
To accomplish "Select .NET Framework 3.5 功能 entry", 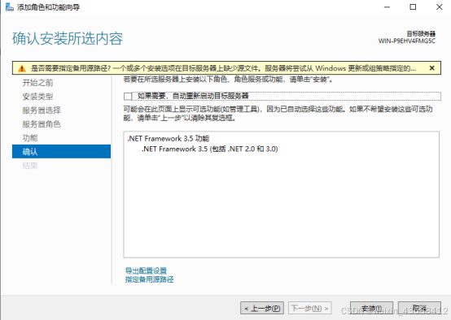I will point(169,139).
